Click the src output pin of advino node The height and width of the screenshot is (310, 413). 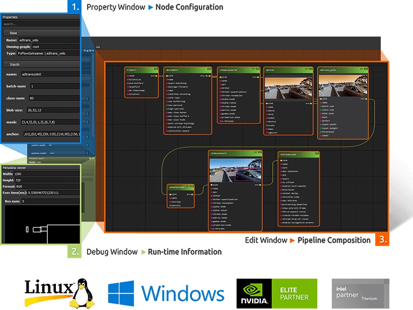[311, 103]
